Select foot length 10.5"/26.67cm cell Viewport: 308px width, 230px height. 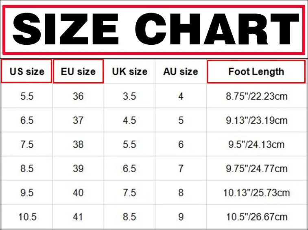(256, 217)
